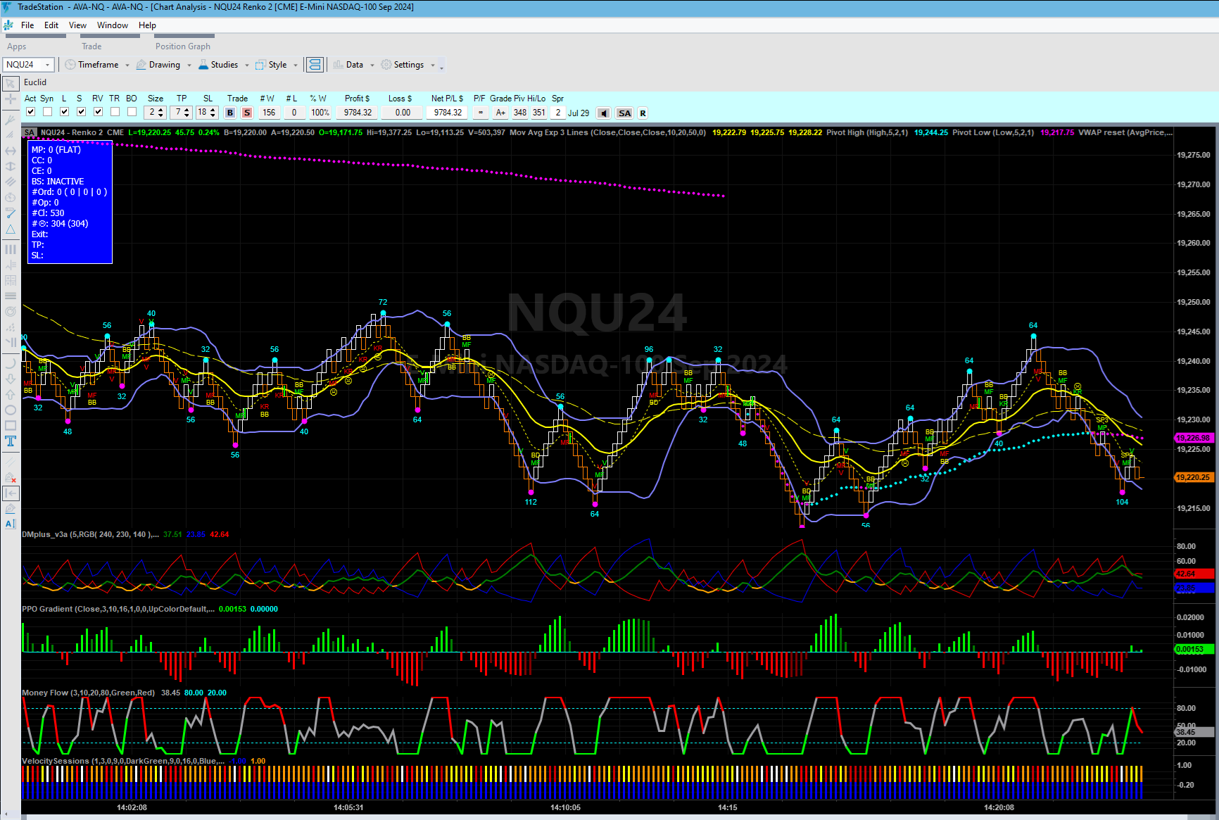Pick the vertical double-arrow drawing tool
Viewport: 1219px width, 820px height.
pos(11,166)
